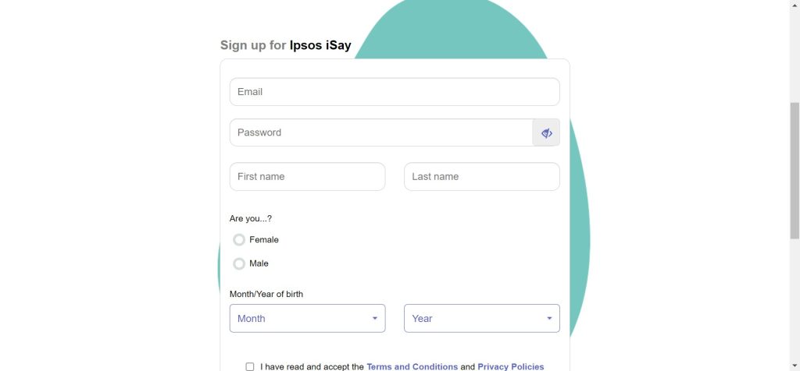Click the "Male" option label text

coord(259,264)
